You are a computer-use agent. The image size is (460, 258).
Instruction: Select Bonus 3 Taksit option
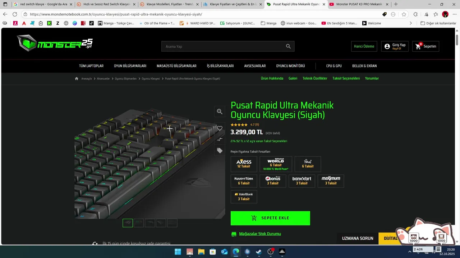pos(273,181)
